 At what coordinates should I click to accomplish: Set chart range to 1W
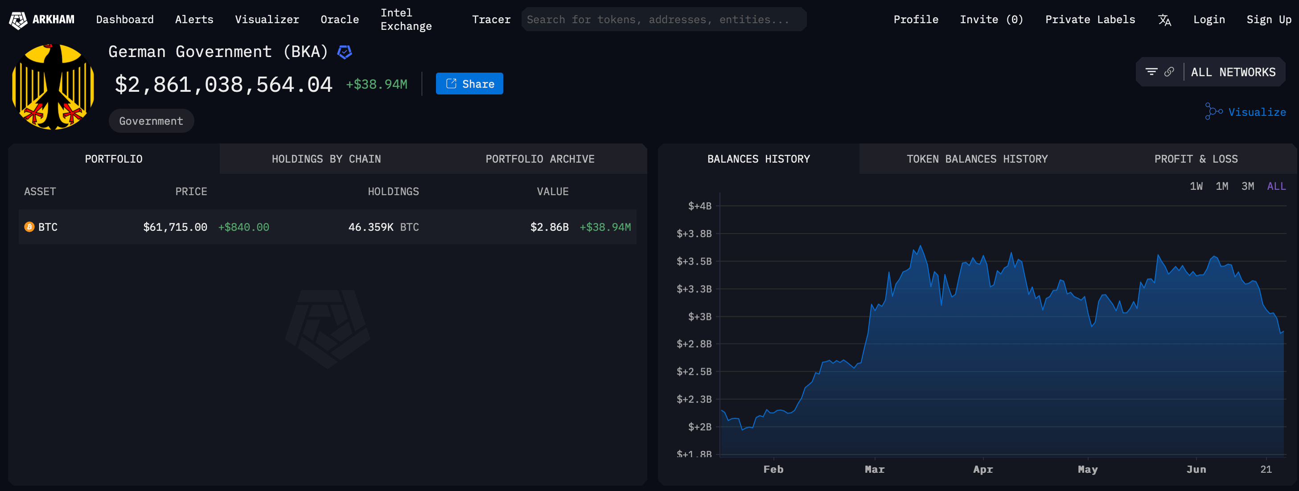point(1196,186)
